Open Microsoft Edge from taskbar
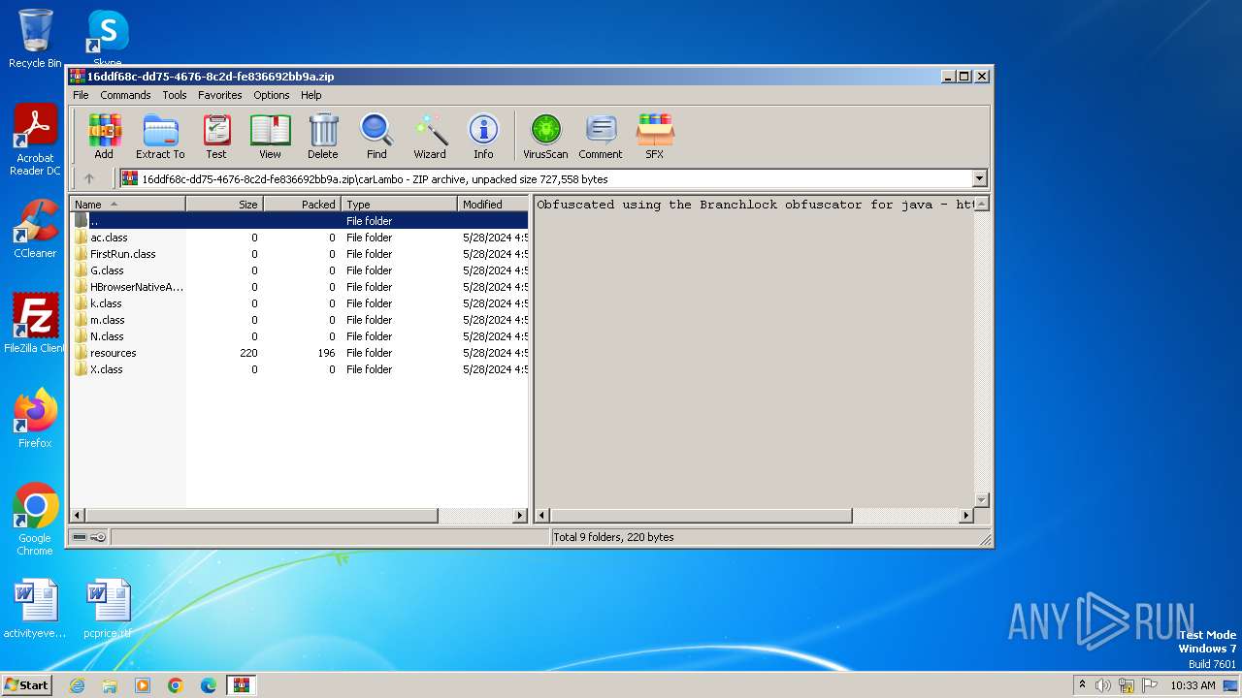Screen dimensions: 1242x698 [x=209, y=685]
